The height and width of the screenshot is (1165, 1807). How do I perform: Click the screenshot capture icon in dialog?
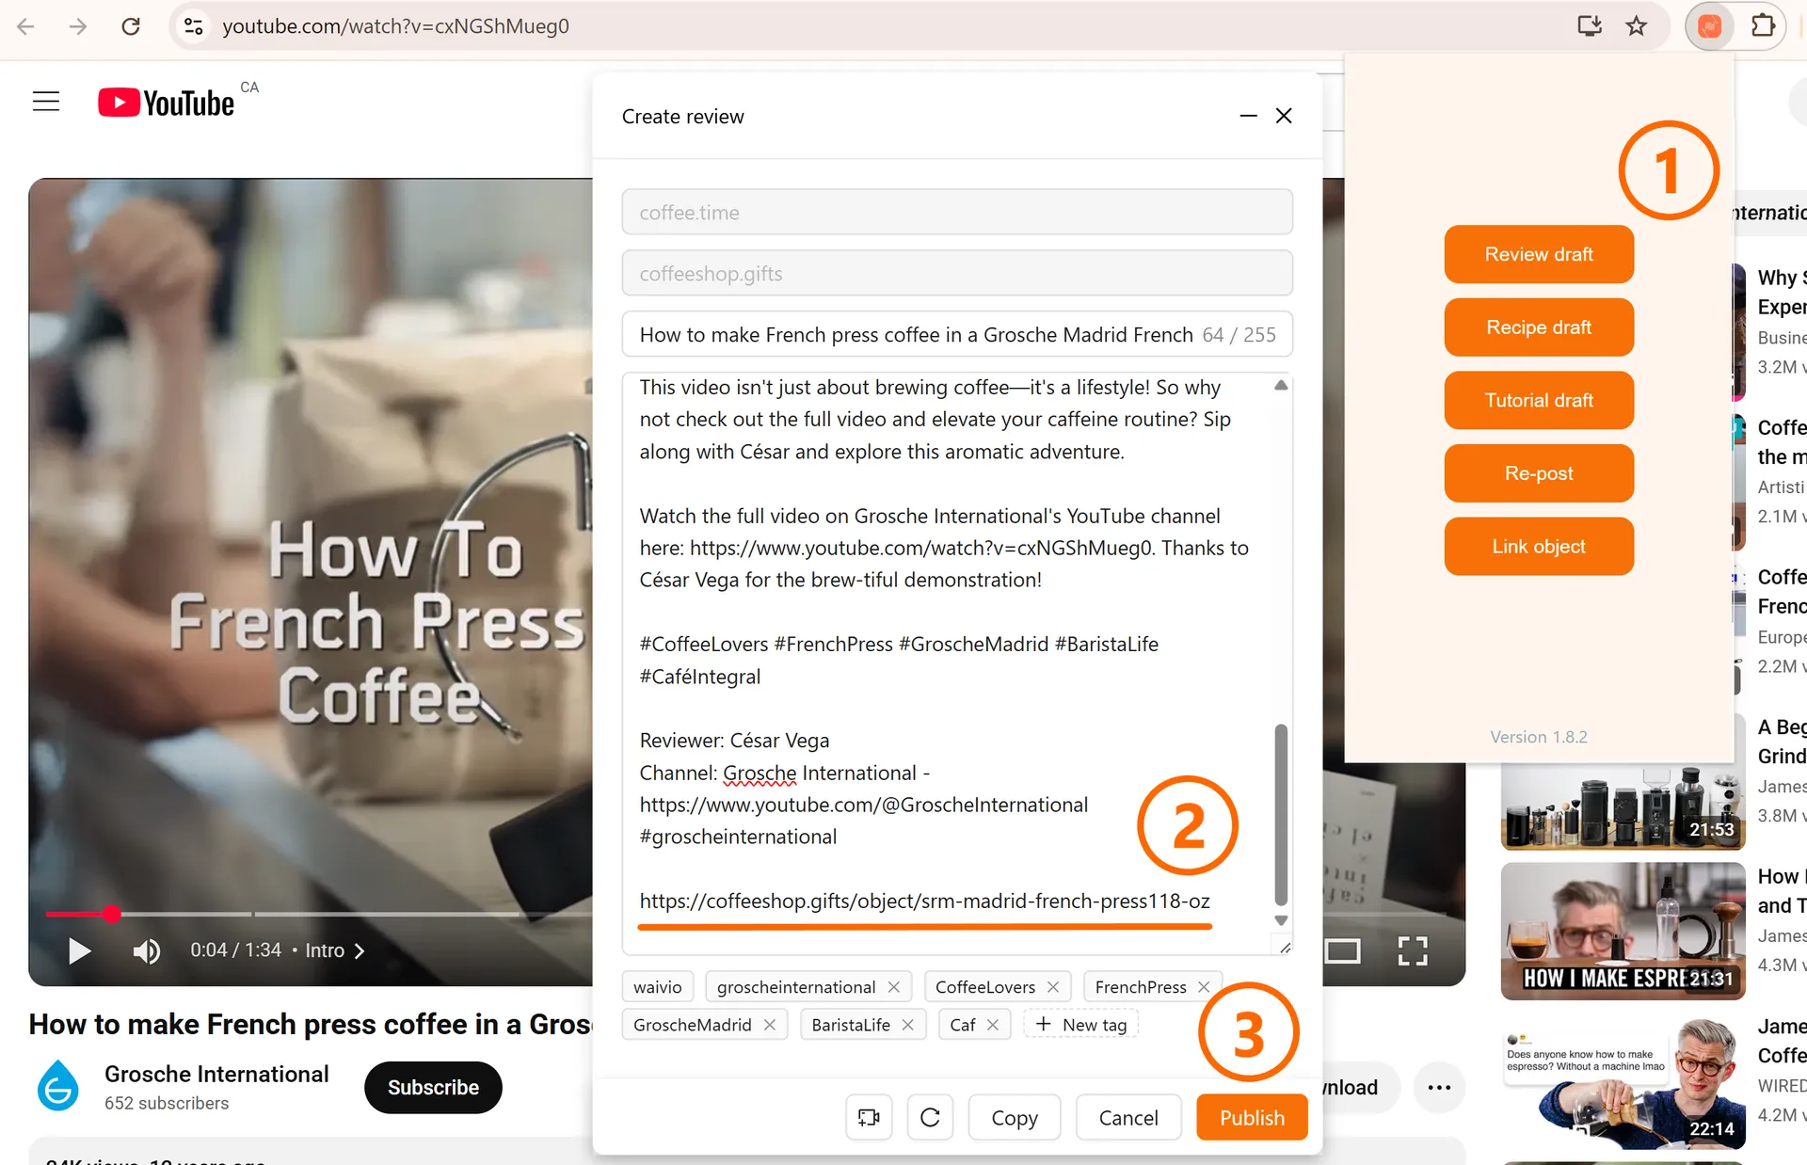click(x=868, y=1117)
